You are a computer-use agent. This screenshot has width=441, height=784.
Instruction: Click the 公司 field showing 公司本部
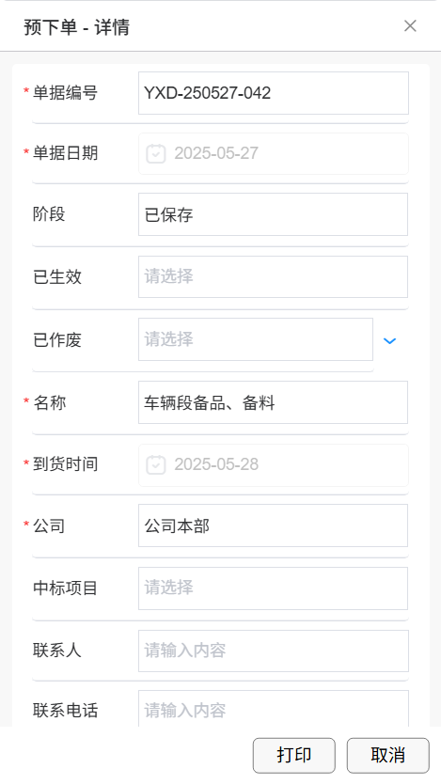(x=273, y=525)
